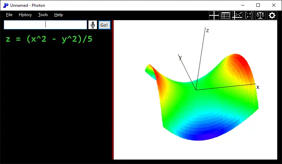
Task: Open the History menu
Action: tap(25, 15)
